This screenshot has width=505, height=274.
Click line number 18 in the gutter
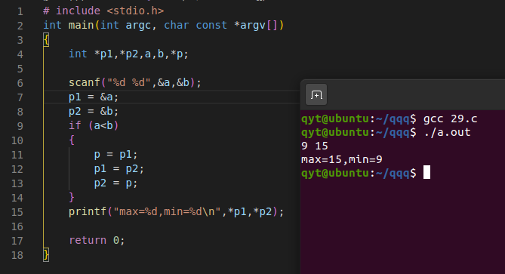17,255
